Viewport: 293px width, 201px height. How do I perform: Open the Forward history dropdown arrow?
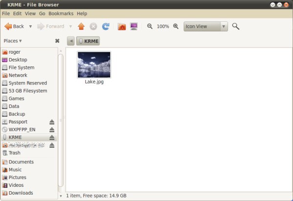(x=71, y=26)
